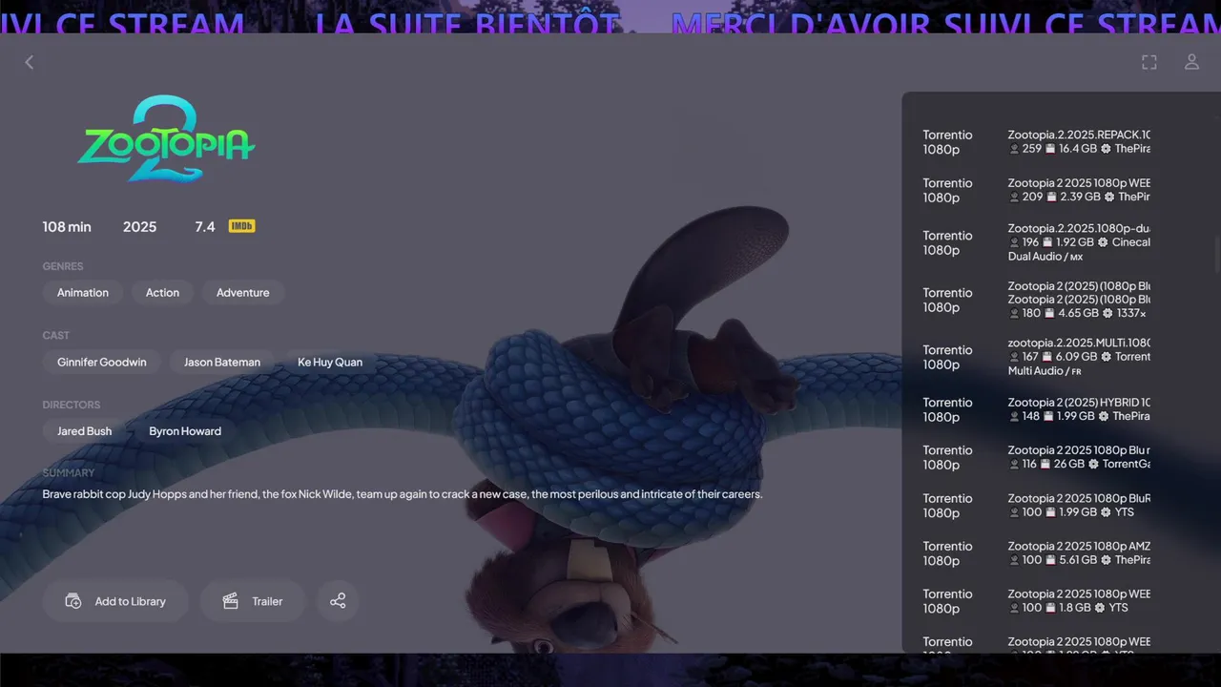Open cast member Ginnifer Goodwin
1221x687 pixels.
(102, 363)
